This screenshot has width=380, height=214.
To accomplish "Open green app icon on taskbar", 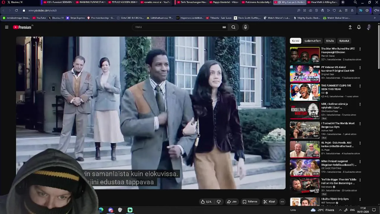I will [x=130, y=210].
